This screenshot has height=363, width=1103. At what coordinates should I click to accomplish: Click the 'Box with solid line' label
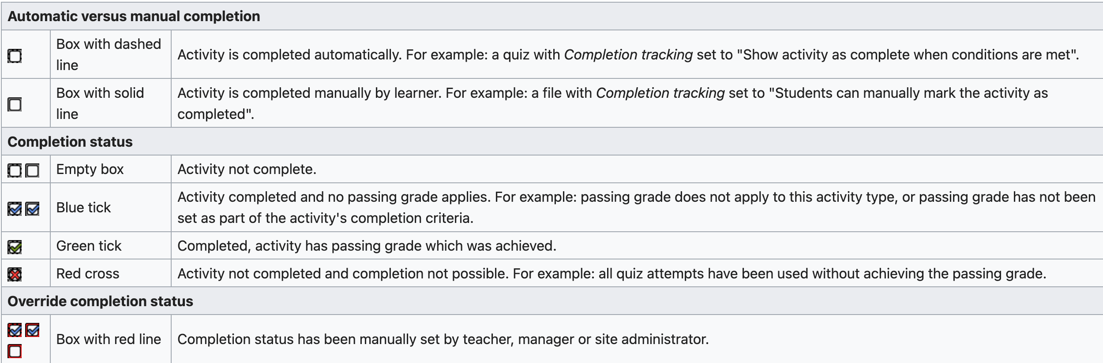100,104
